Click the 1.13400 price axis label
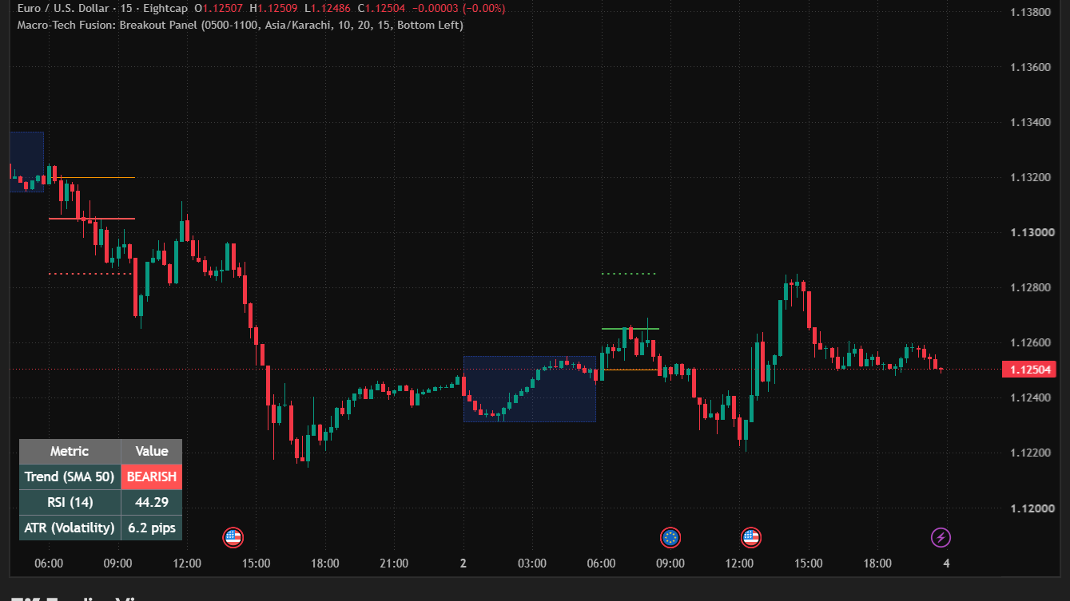This screenshot has width=1070, height=601. coord(1032,122)
